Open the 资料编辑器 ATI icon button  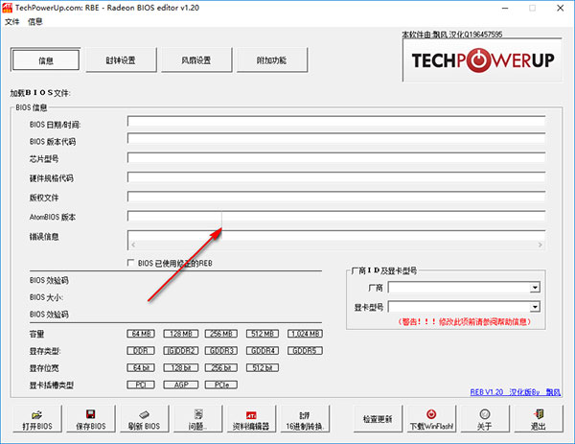tap(251, 419)
